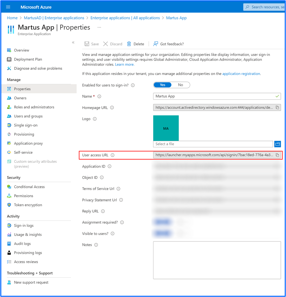Show info tooltip for Application ID
286x297 pixels.
[x=110, y=166]
